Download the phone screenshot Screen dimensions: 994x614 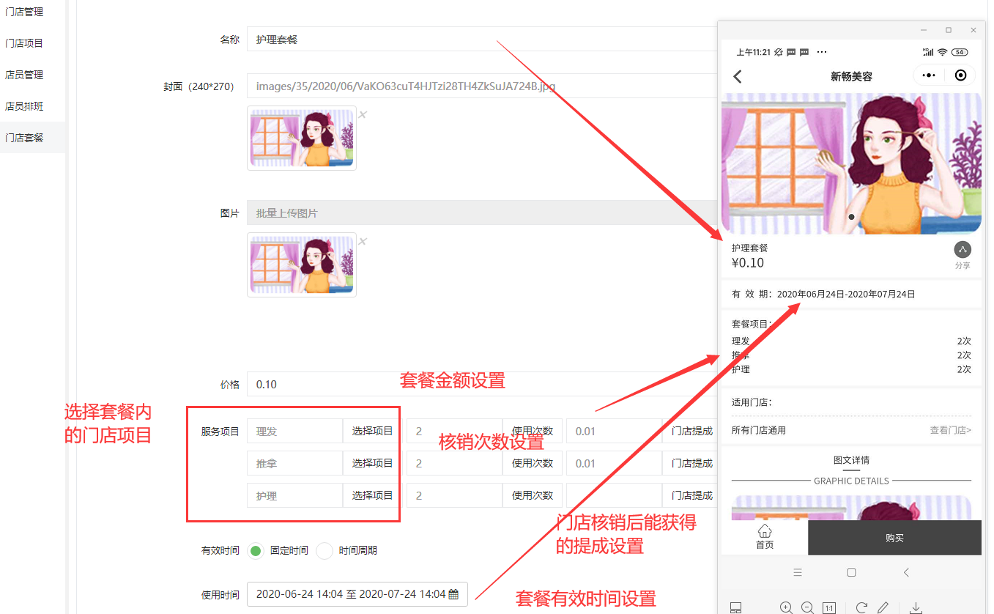[x=916, y=607]
